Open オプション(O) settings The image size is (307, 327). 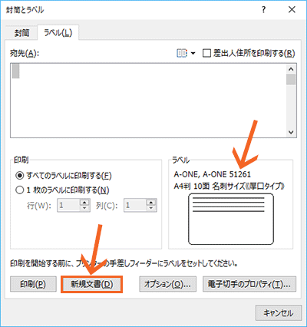(x=167, y=284)
